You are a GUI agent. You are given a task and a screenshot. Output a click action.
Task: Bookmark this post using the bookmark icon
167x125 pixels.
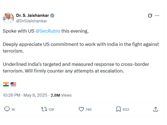pos(118,109)
